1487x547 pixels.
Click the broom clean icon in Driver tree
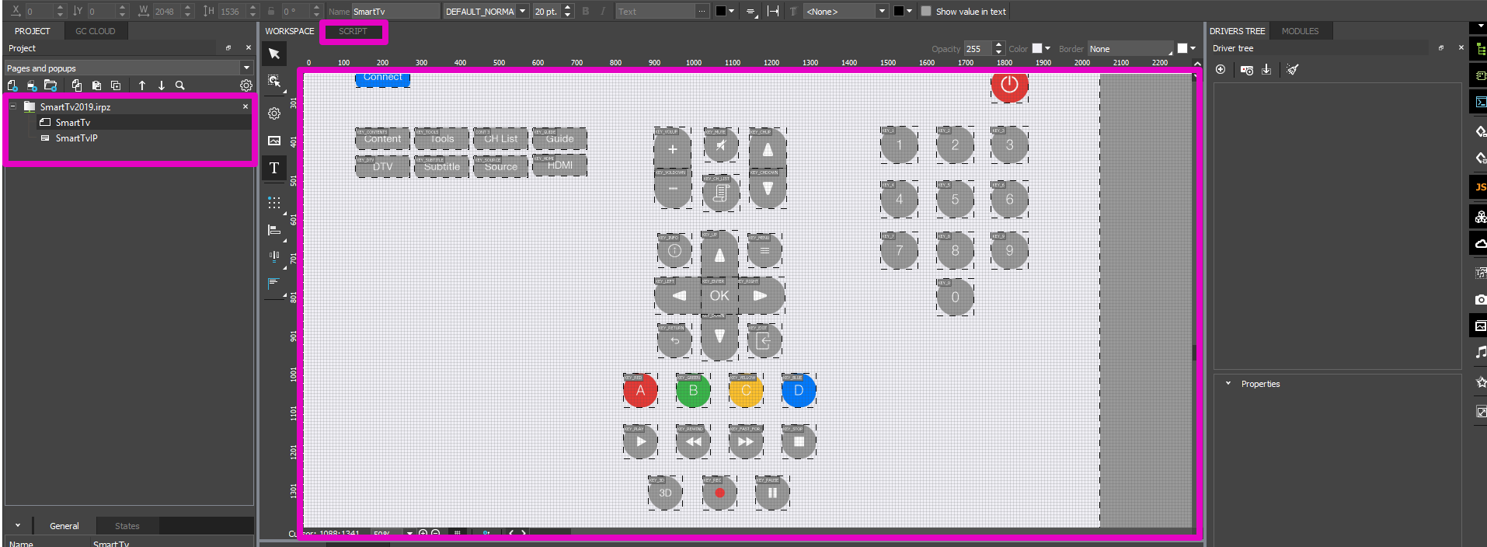(x=1292, y=70)
